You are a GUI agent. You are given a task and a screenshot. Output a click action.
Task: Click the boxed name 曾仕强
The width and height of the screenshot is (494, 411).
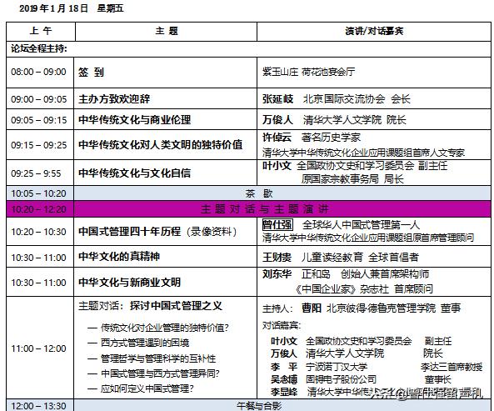[277, 225]
